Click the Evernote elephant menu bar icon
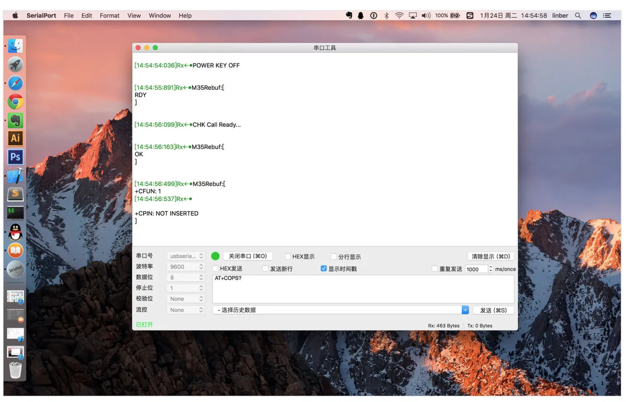Image resolution: width=629 pixels, height=402 pixels. tap(349, 15)
